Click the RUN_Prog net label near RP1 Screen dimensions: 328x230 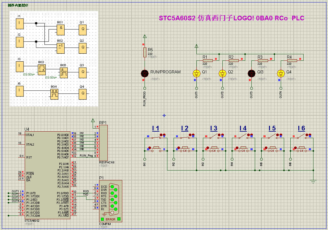86,155
